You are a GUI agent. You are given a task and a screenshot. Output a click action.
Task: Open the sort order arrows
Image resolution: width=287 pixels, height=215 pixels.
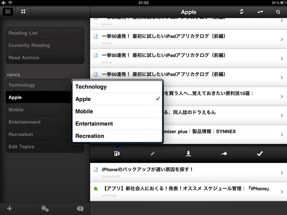point(260,12)
